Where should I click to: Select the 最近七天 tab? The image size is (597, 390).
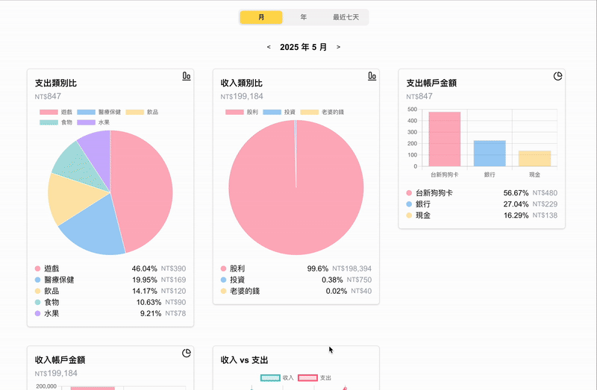(346, 17)
